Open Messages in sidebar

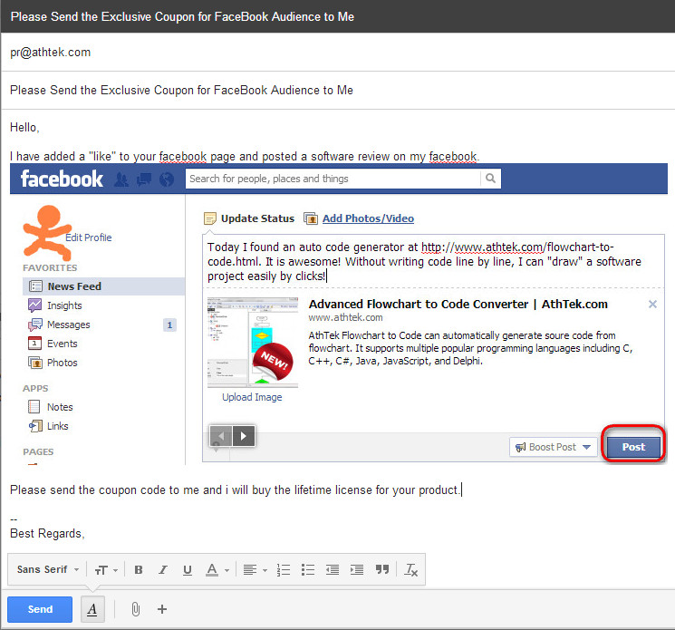(x=69, y=325)
